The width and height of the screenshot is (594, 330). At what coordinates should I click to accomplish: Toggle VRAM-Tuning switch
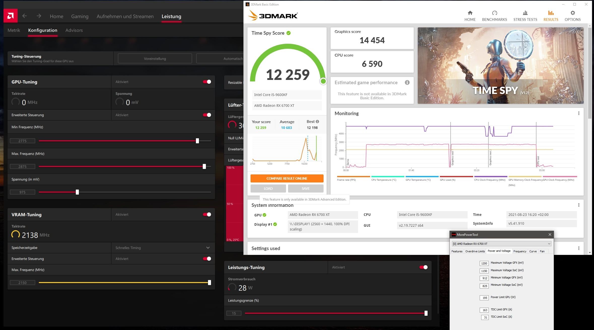click(207, 214)
